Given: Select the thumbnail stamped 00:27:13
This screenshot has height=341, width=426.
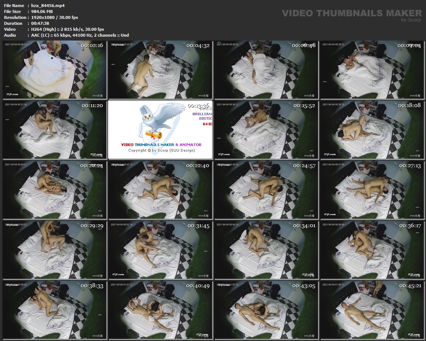Looking at the screenshot, I should 372,190.
